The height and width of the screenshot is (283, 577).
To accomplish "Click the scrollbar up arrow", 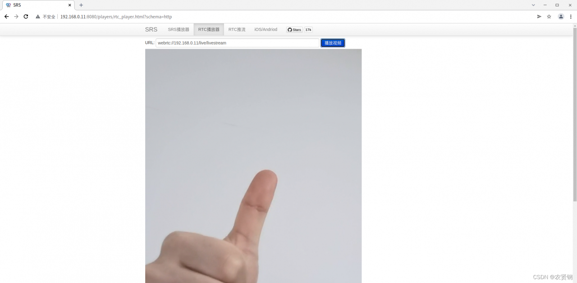I will pos(575,26).
